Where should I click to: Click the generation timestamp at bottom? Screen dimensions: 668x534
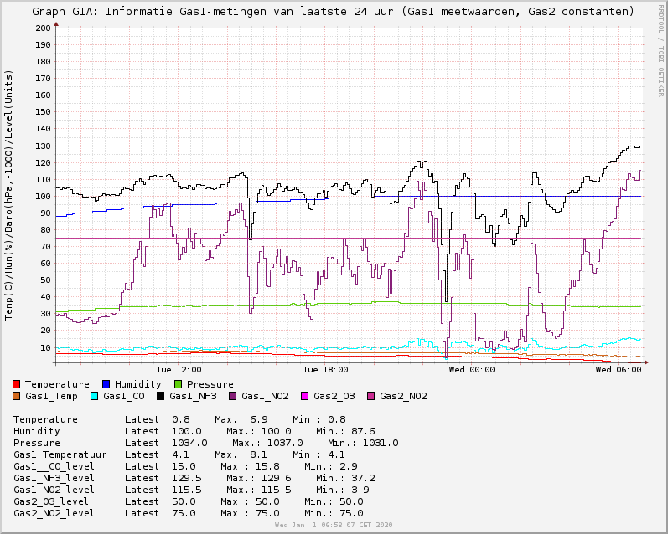click(333, 525)
